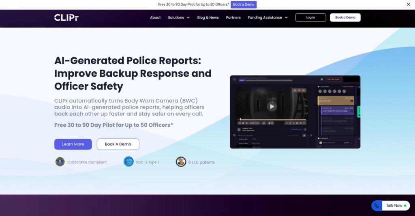Viewport: 415px width, 216px height.
Task: Click the SOC-2 Type 1 text
Action: [x=148, y=162]
